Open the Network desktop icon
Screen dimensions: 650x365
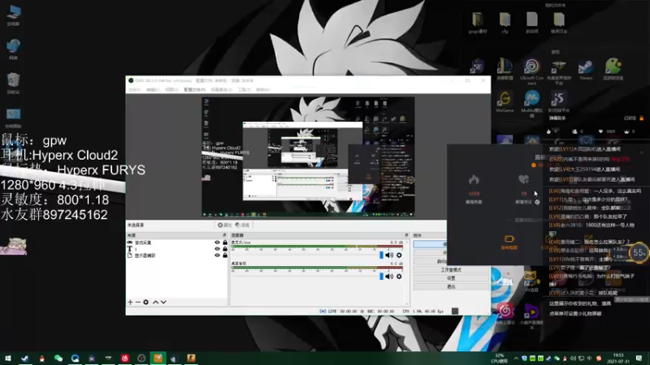point(13,49)
